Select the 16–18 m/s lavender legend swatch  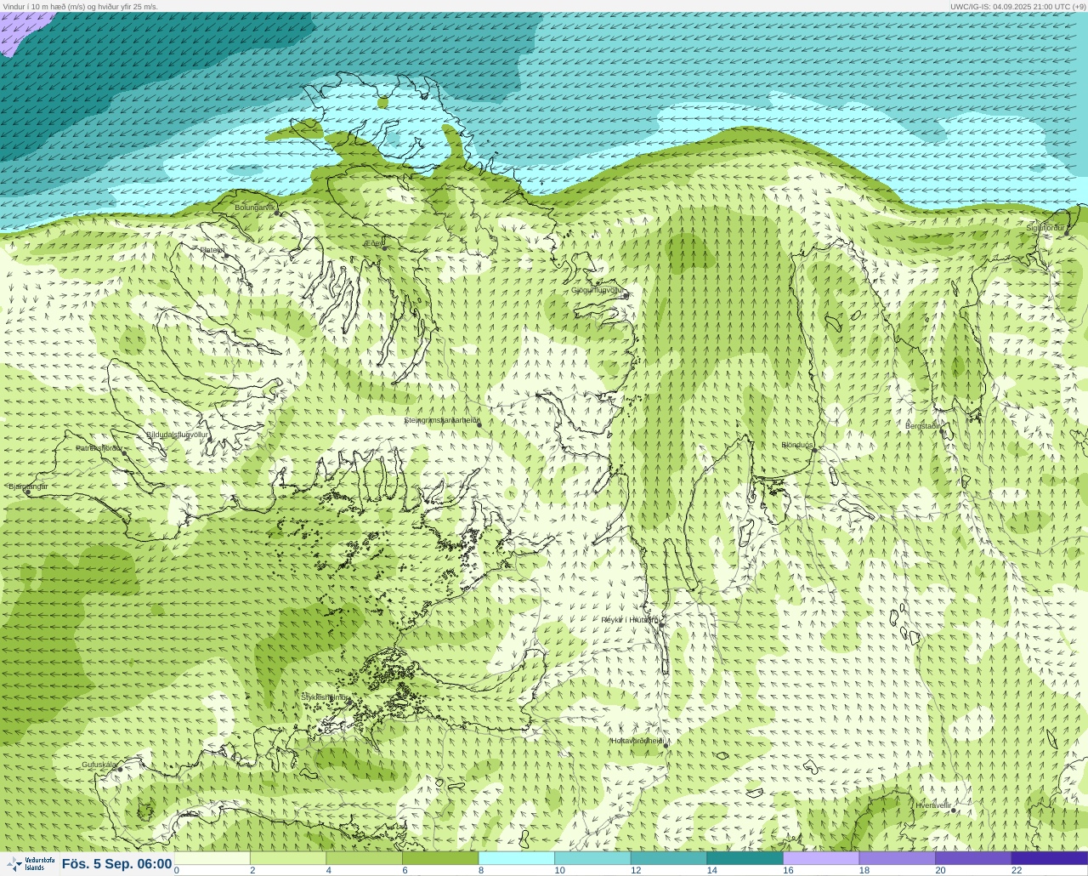820,858
